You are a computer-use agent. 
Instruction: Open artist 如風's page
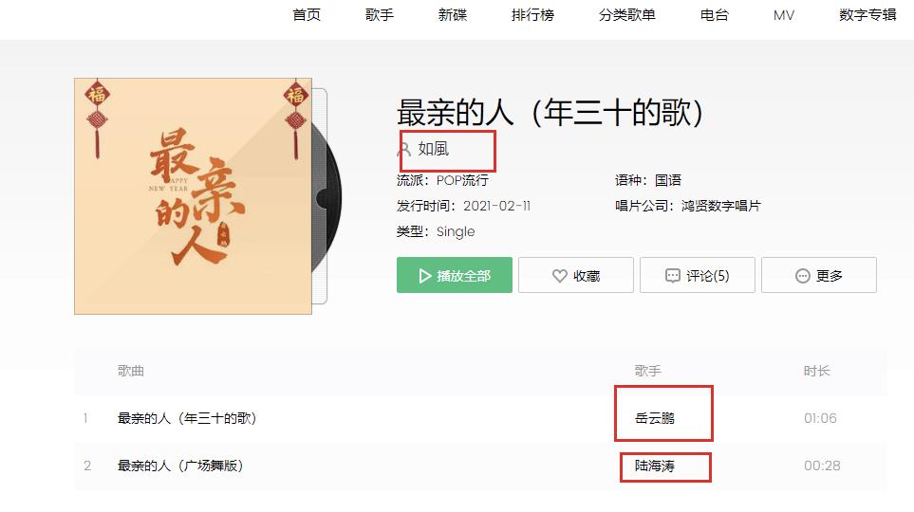434,149
